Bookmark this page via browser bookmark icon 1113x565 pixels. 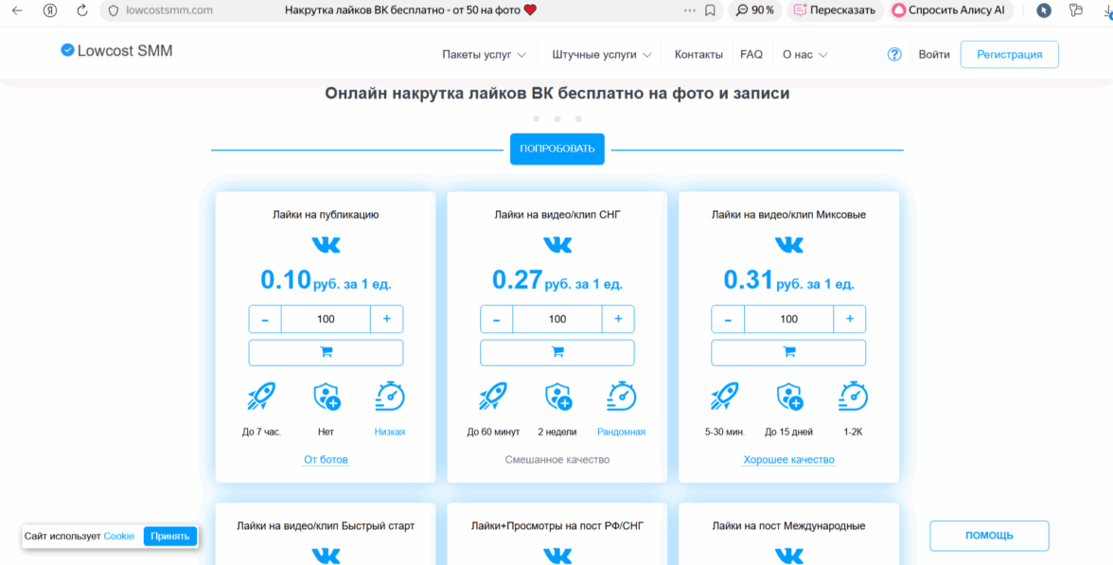(x=710, y=10)
